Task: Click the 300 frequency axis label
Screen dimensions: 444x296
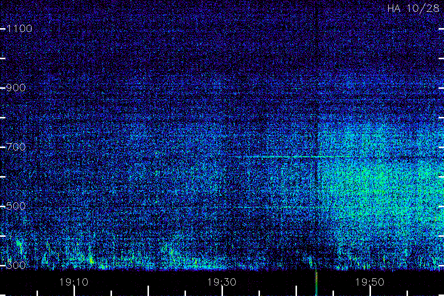Action: click(16, 265)
